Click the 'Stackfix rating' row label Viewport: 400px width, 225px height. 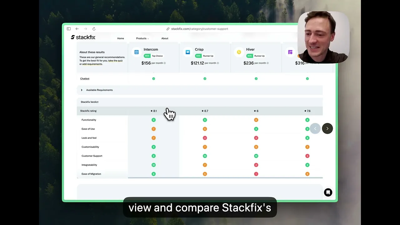click(88, 111)
